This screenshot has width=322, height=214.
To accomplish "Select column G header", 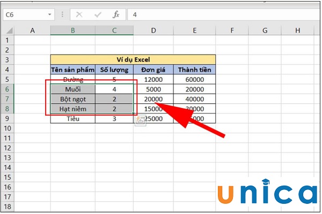I will 265,30.
